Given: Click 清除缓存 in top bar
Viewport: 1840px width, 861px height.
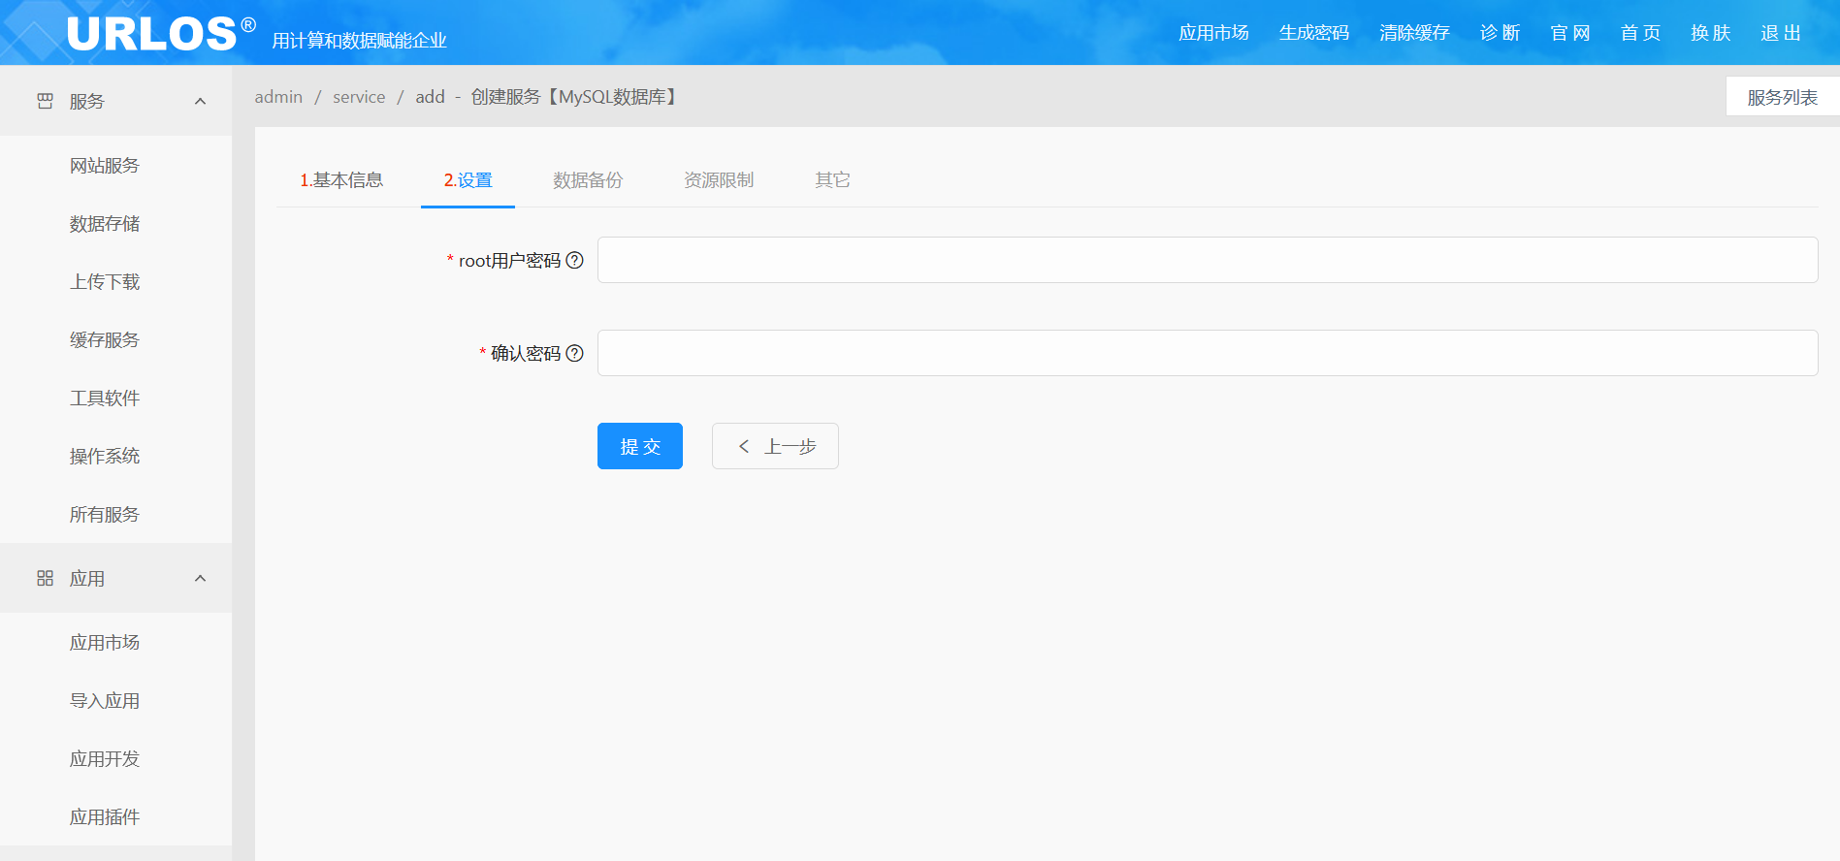Looking at the screenshot, I should coord(1414,33).
